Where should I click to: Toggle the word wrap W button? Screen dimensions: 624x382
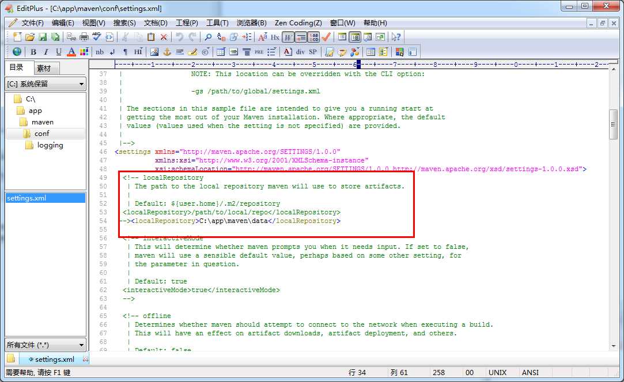(x=288, y=37)
